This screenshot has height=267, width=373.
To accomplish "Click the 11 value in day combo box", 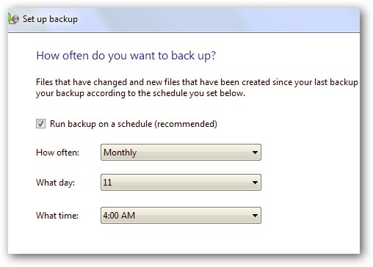I will coord(107,183).
